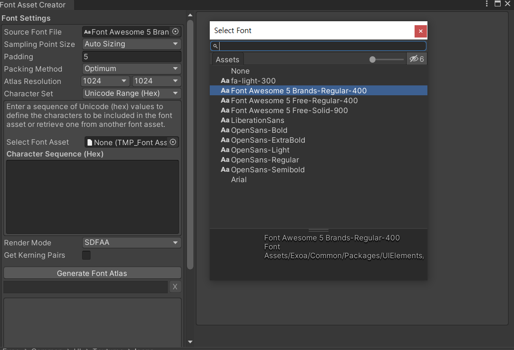Click the Select Font search field
514x350 pixels.
coord(318,46)
